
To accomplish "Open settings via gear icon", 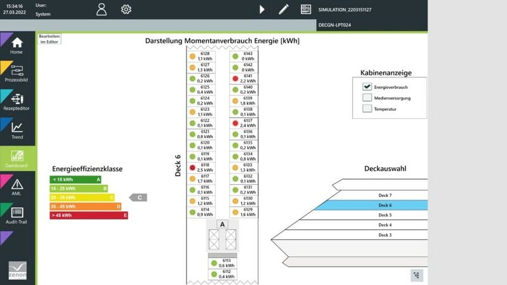I will pos(126,9).
